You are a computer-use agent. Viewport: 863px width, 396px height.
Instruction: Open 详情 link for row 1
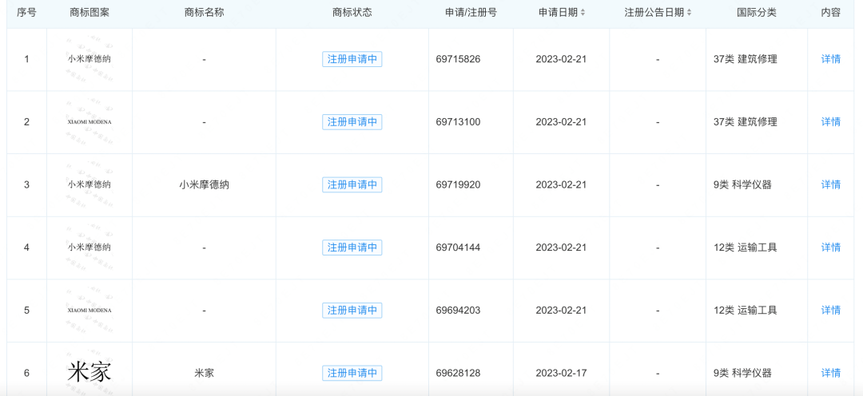pos(831,59)
